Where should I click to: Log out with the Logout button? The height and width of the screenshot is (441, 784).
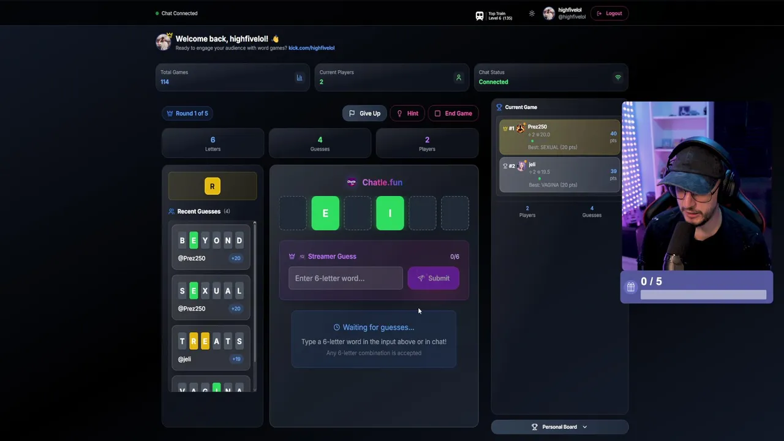[609, 13]
